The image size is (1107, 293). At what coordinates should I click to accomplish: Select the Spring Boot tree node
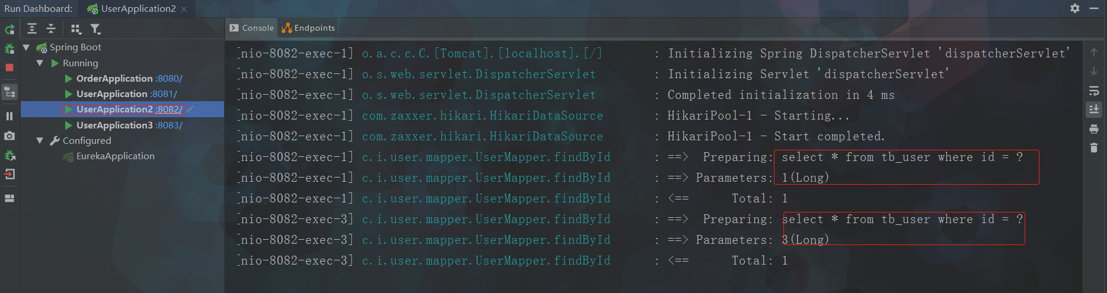[x=75, y=47]
